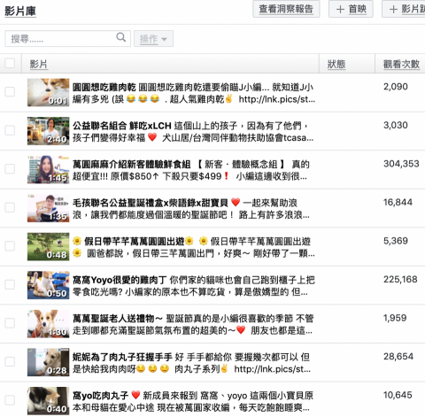Screen dimensions: 425x417
Task: Click the view count 3,030
Action: pos(396,125)
